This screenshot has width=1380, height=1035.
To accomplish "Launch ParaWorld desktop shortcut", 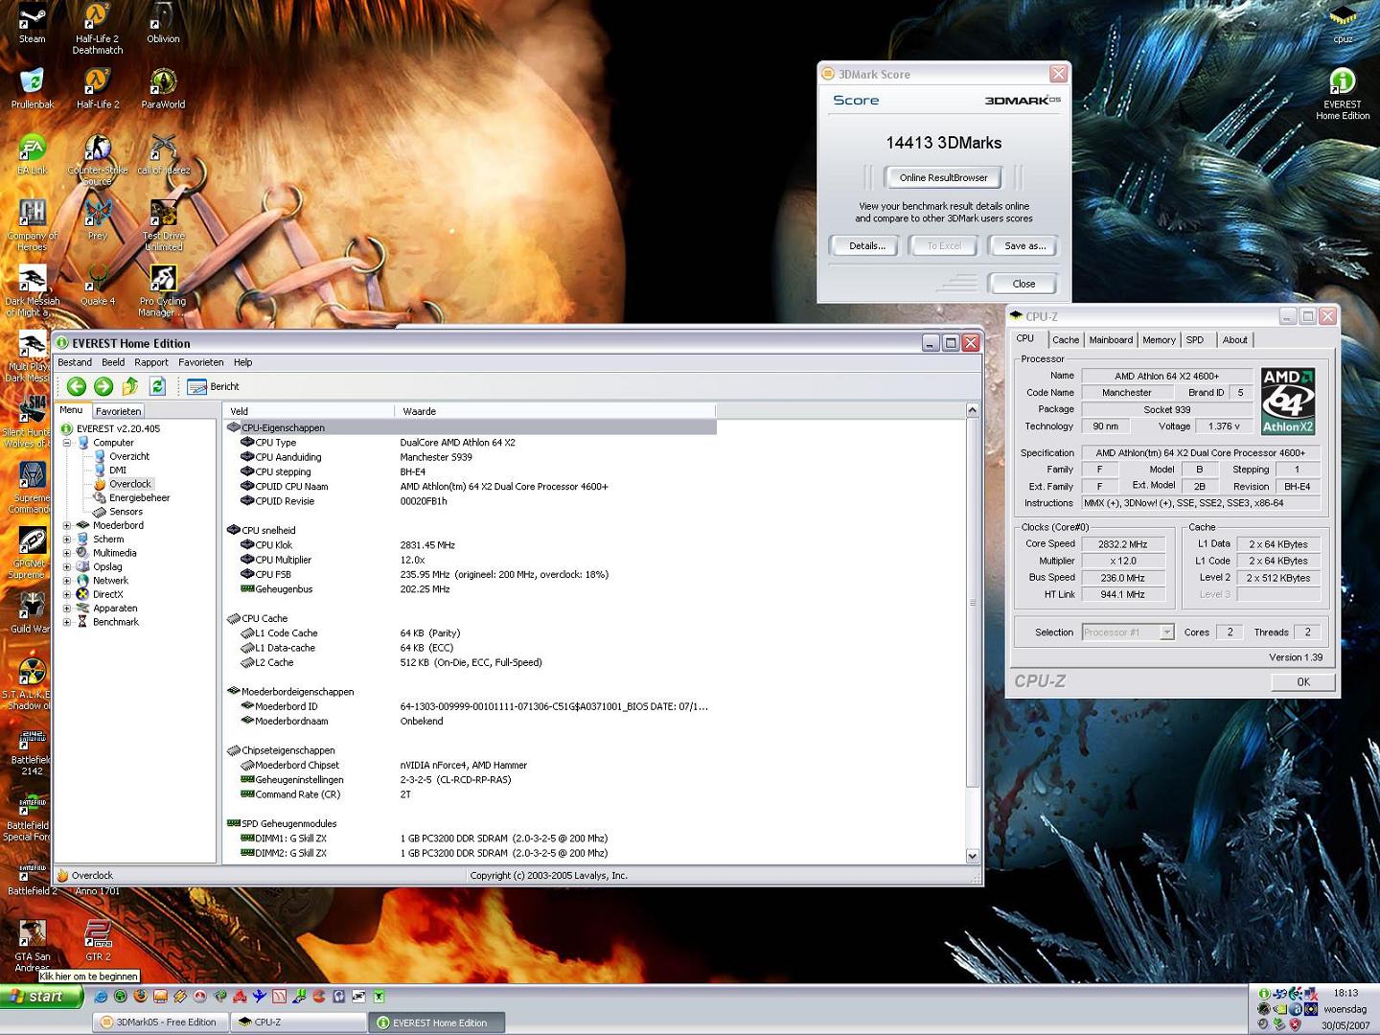I will pyautogui.click(x=163, y=89).
